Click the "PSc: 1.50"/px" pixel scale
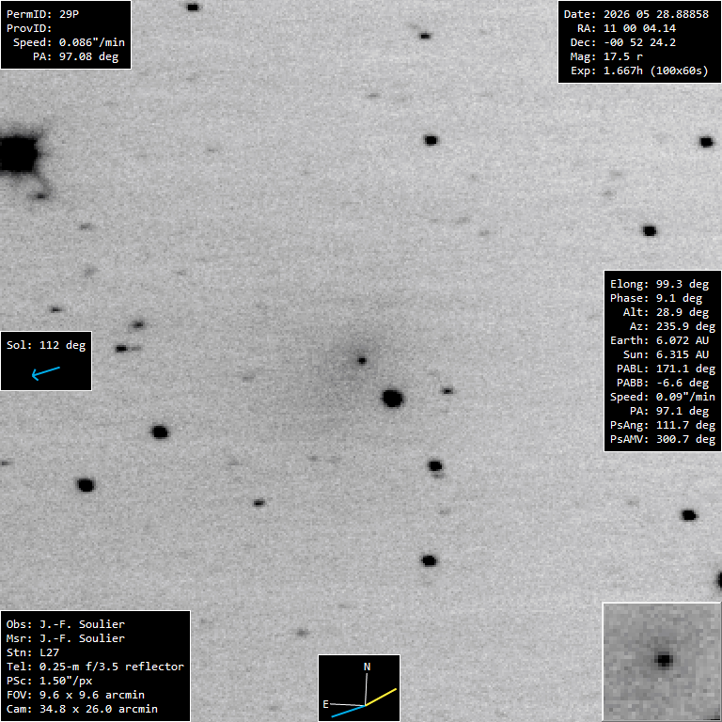This screenshot has height=722, width=722. (49, 681)
